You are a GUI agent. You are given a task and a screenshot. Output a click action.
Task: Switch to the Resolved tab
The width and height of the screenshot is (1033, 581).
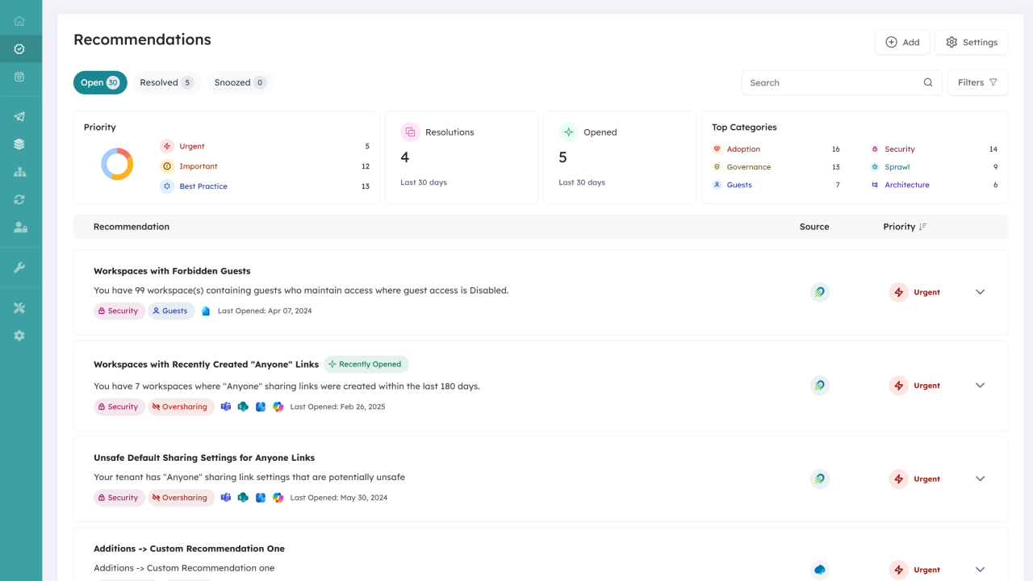tap(166, 82)
